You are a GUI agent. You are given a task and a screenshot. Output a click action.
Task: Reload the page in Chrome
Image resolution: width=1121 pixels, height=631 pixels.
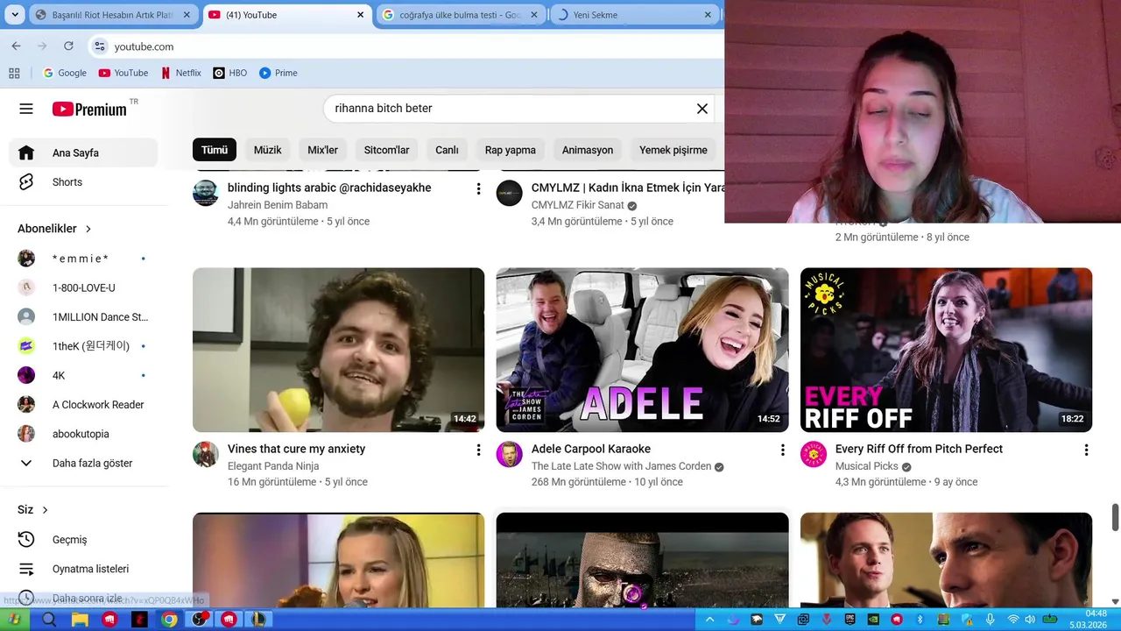(x=68, y=46)
